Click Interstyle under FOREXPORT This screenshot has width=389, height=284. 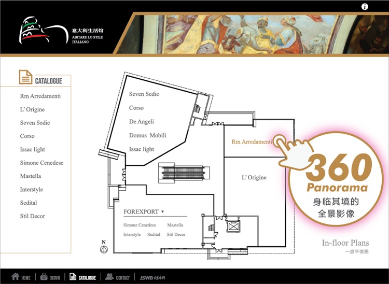pyautogui.click(x=132, y=234)
